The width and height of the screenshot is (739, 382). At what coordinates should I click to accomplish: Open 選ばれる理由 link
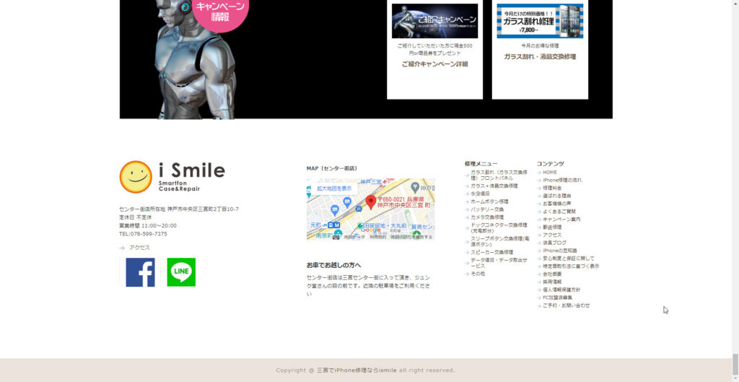(x=556, y=196)
